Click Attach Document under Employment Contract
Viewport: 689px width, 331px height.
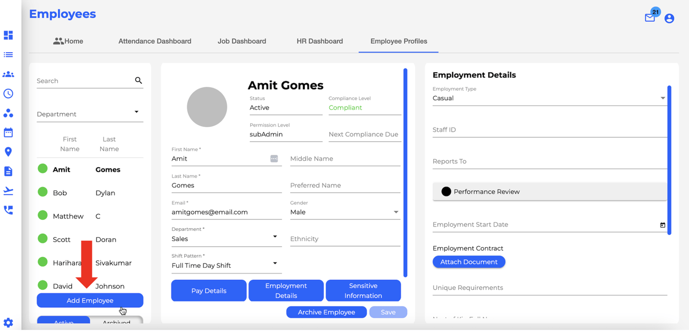pyautogui.click(x=468, y=261)
